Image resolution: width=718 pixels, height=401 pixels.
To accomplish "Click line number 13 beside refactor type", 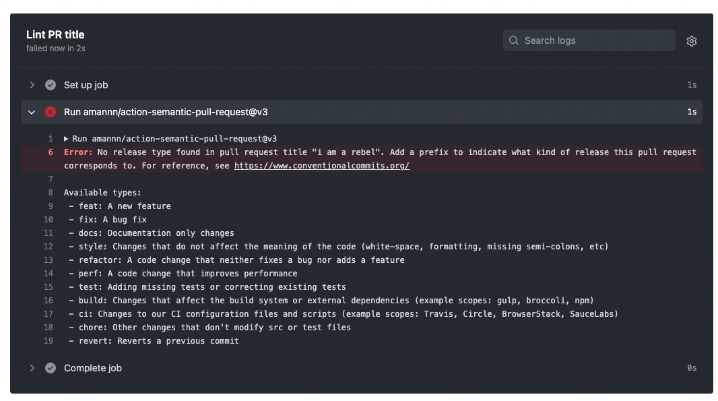I will [x=48, y=260].
